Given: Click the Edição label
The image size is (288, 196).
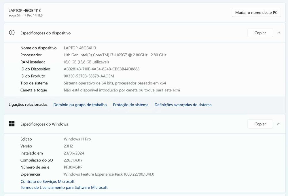Looking at the screenshot, I should (26, 139).
